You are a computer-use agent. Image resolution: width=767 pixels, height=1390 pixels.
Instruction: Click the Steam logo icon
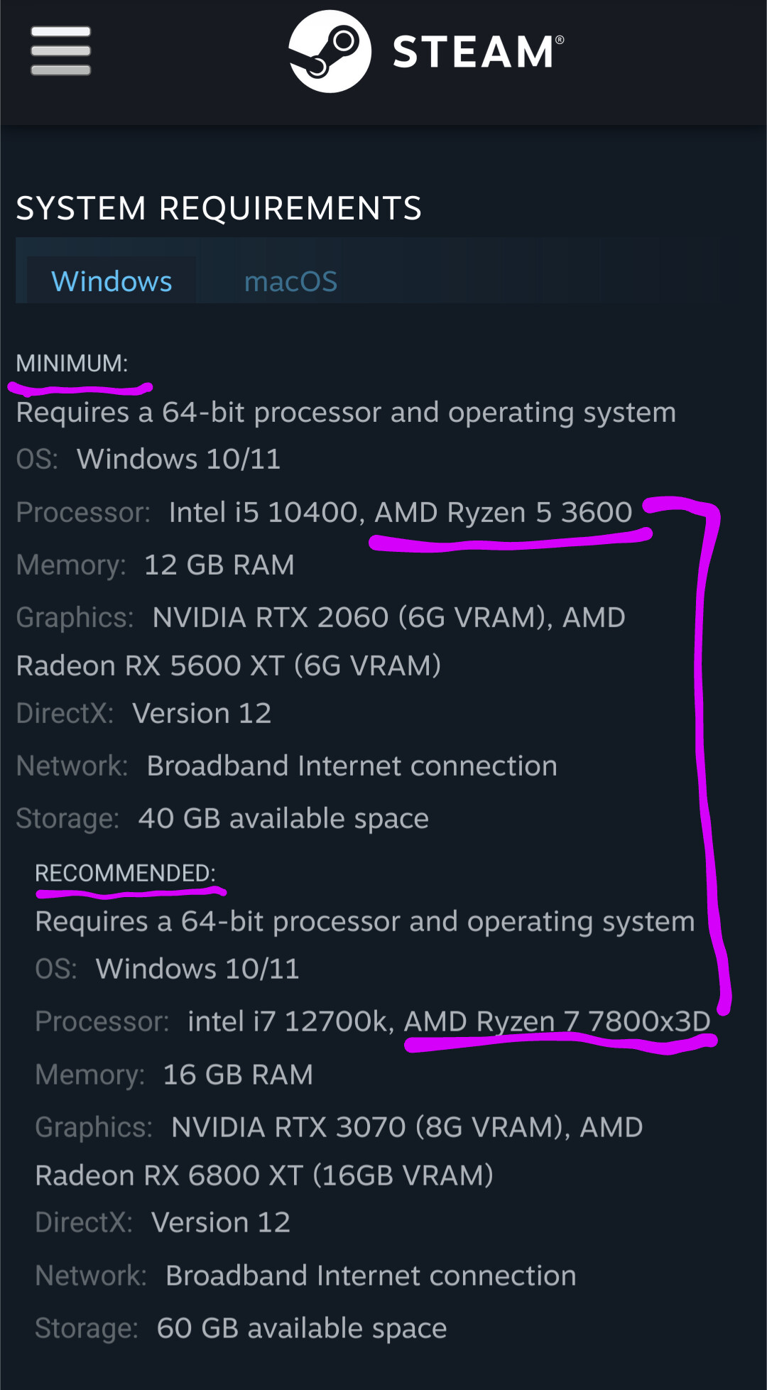click(x=330, y=51)
